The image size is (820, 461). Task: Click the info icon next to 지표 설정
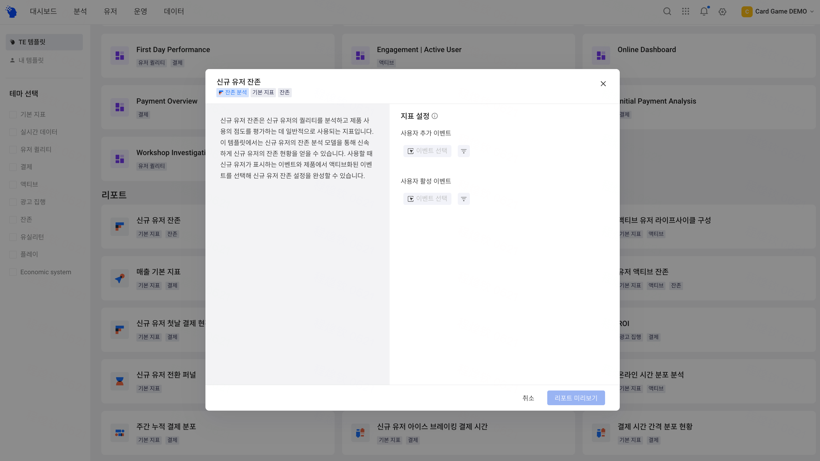pyautogui.click(x=434, y=116)
